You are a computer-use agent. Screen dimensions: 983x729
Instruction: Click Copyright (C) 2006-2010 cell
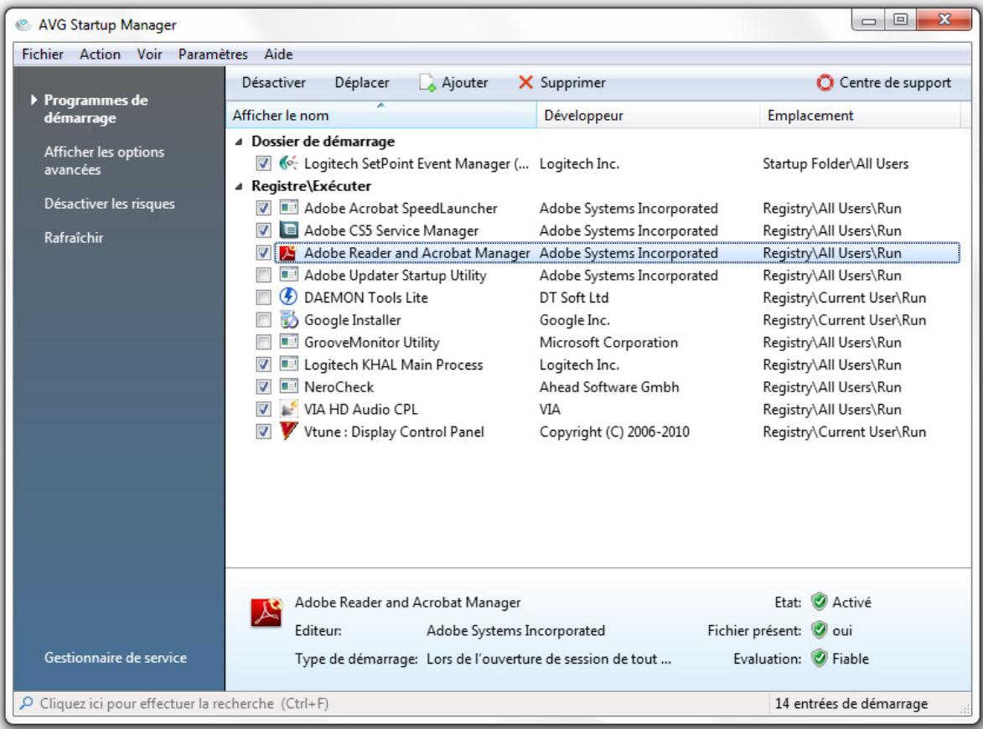(614, 432)
